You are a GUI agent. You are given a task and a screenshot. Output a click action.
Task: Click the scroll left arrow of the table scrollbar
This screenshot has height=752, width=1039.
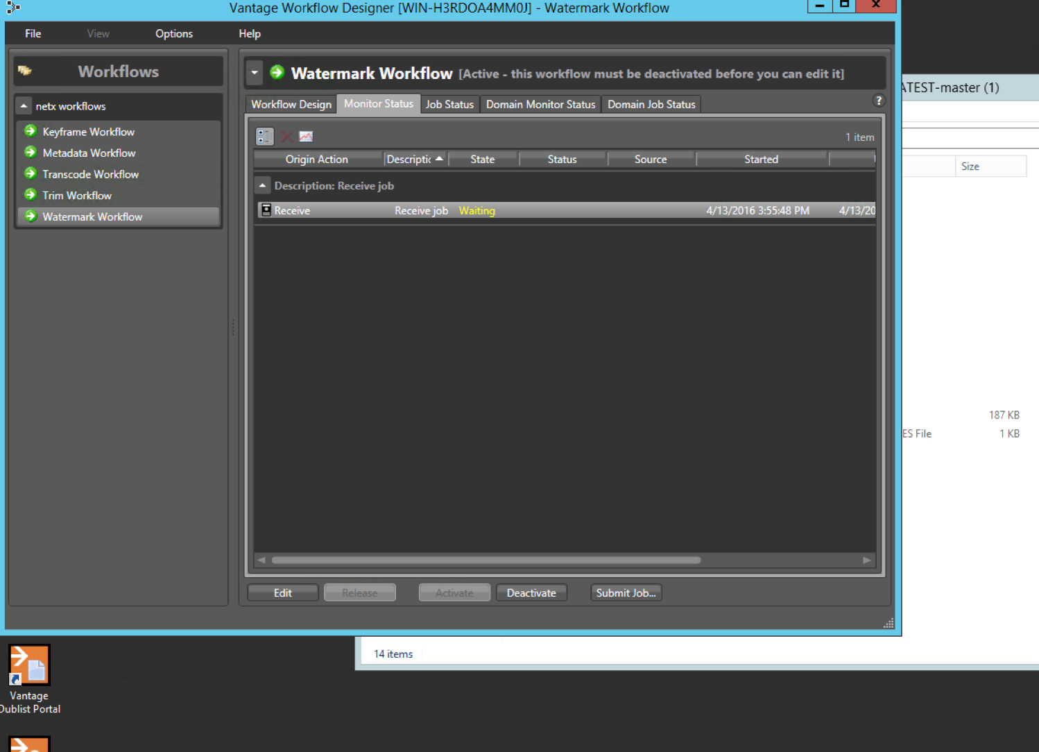point(261,560)
